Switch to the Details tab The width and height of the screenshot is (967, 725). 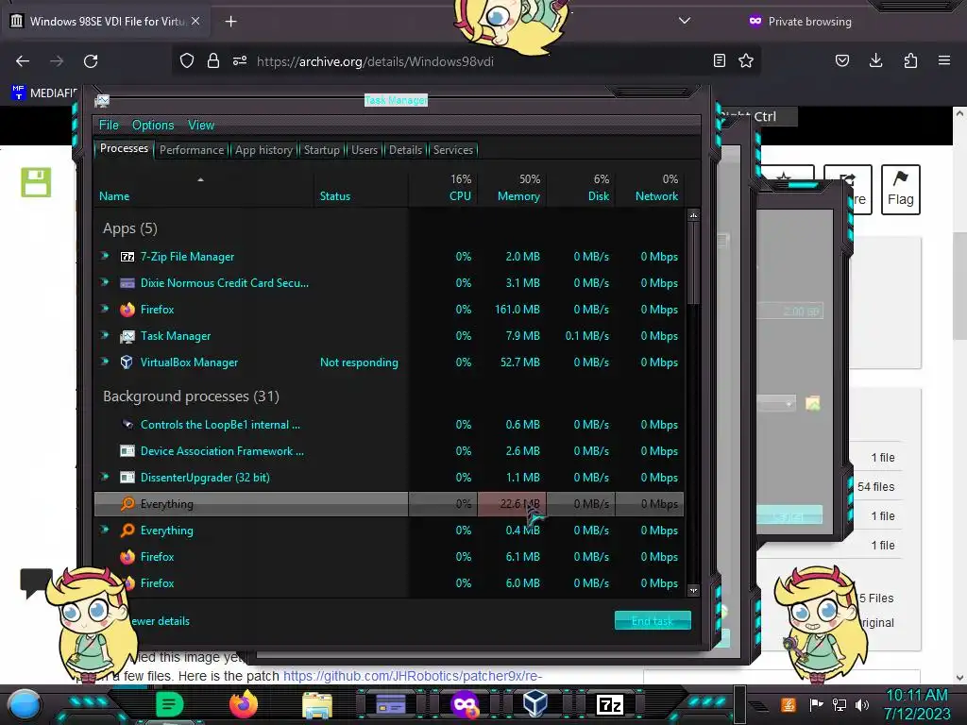coord(405,150)
